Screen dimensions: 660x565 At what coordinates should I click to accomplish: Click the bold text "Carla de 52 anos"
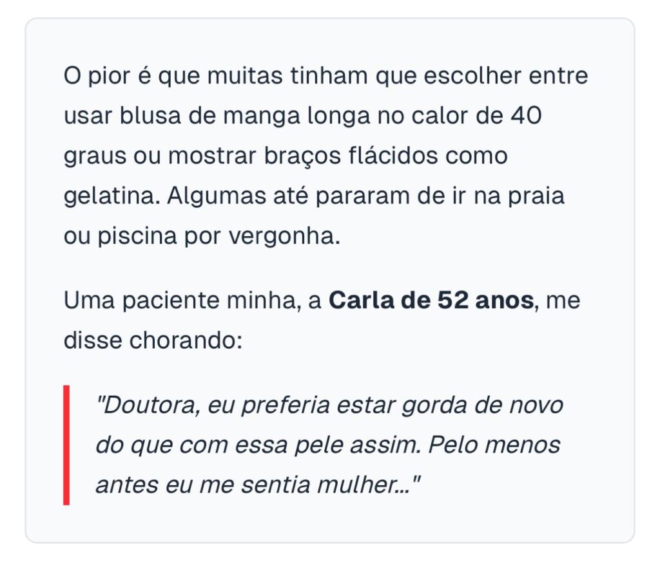(432, 301)
